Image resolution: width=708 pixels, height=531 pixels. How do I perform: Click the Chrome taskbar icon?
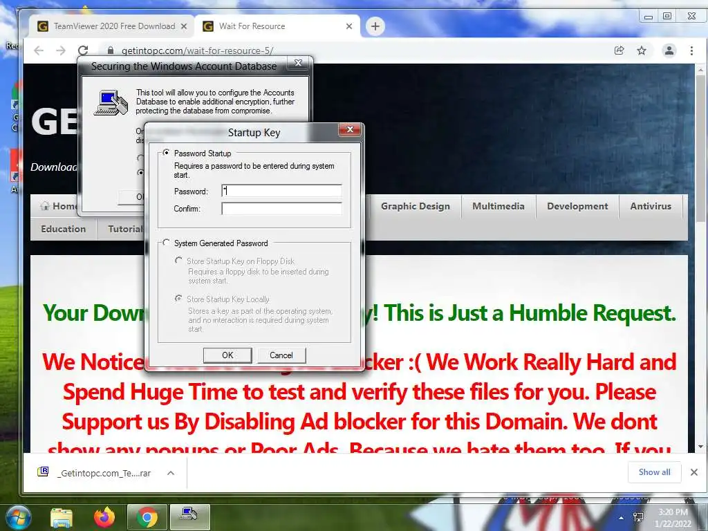click(x=147, y=517)
